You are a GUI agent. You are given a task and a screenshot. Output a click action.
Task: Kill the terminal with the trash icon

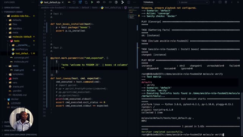226,2
